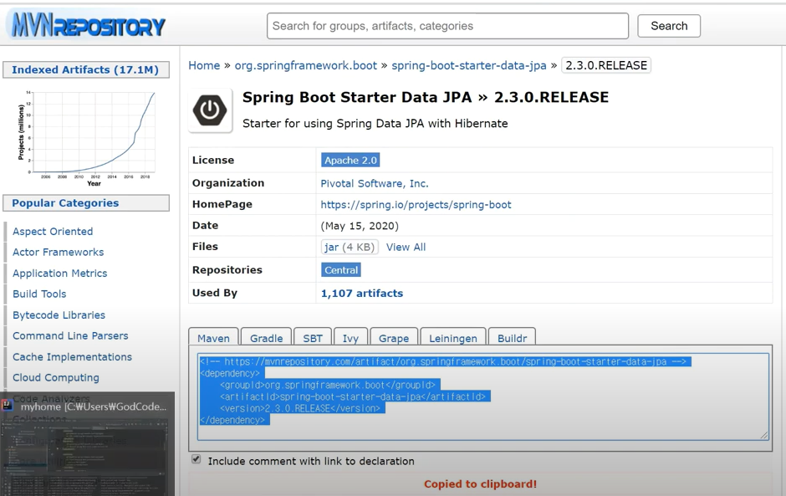The image size is (786, 496).
Task: Open Pivotal Software, Inc. organization link
Action: (x=375, y=183)
